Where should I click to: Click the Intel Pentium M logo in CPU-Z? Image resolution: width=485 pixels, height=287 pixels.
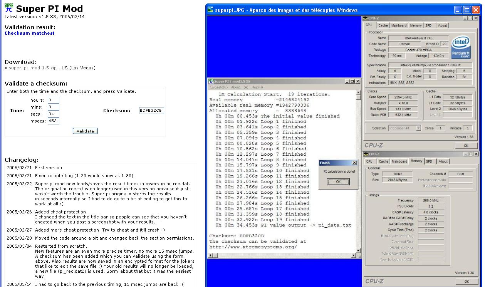461,48
